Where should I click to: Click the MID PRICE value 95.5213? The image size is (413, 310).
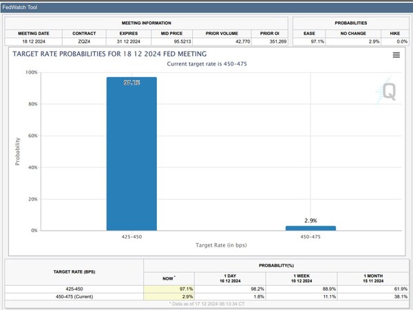pos(162,42)
